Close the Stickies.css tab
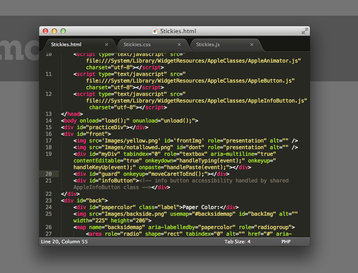The image size is (358, 273). click(x=179, y=45)
